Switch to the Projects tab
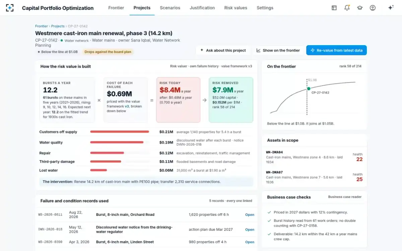The width and height of the screenshot is (402, 251). (142, 8)
